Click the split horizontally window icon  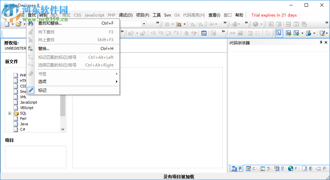point(288,24)
